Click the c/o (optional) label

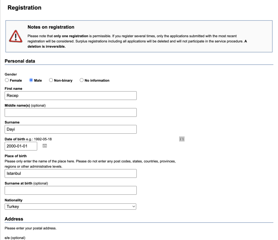(x=15, y=238)
